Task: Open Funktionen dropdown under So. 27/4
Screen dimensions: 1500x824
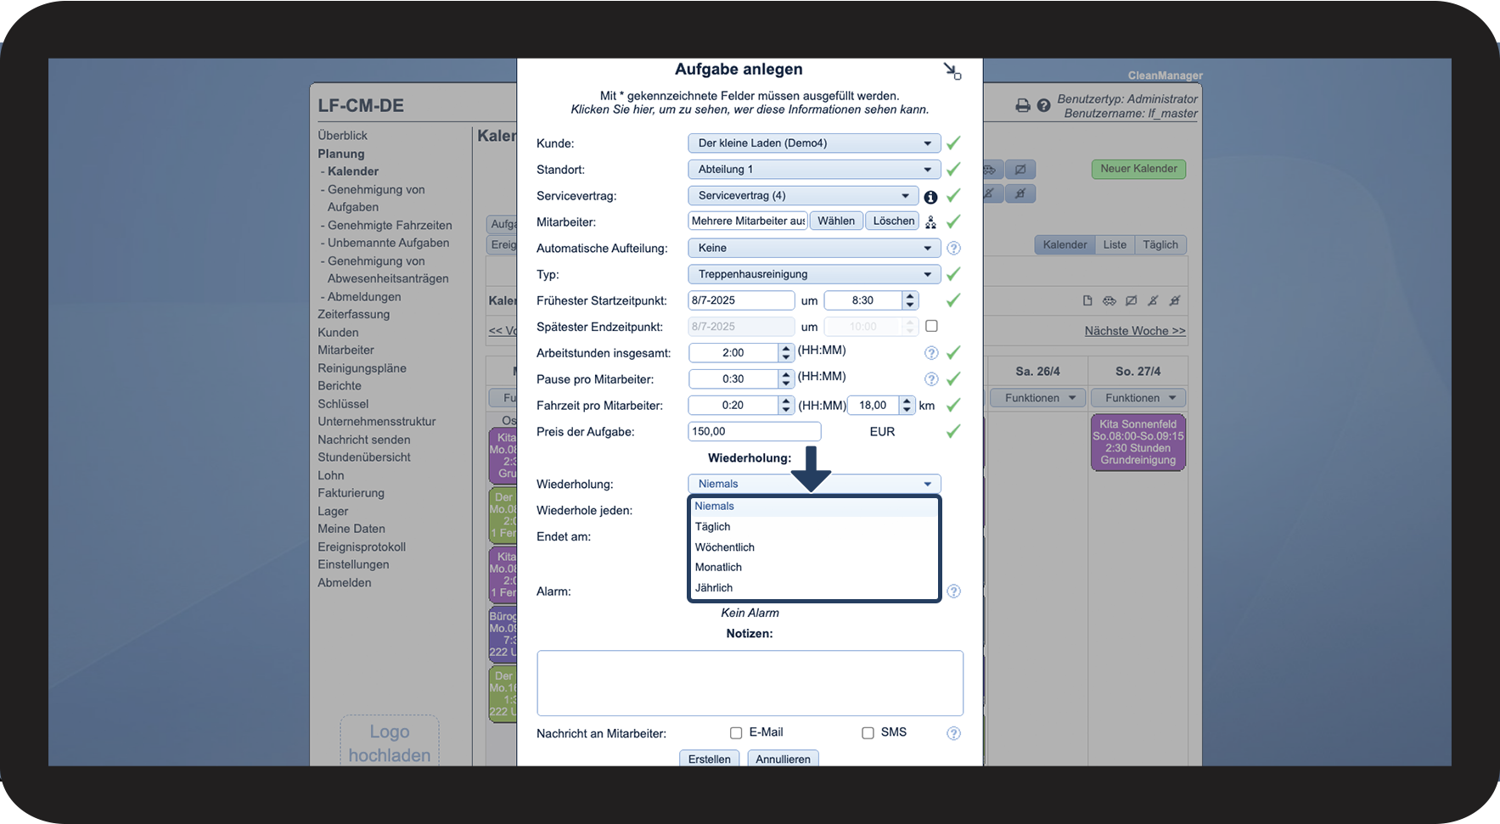Action: 1138,398
